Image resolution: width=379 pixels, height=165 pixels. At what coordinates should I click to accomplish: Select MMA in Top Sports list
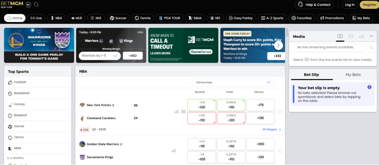click(x=38, y=148)
